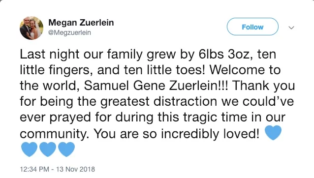Click the 13 Nov 2018 date
Viewport: 314px width, 178px height.
[75, 169]
